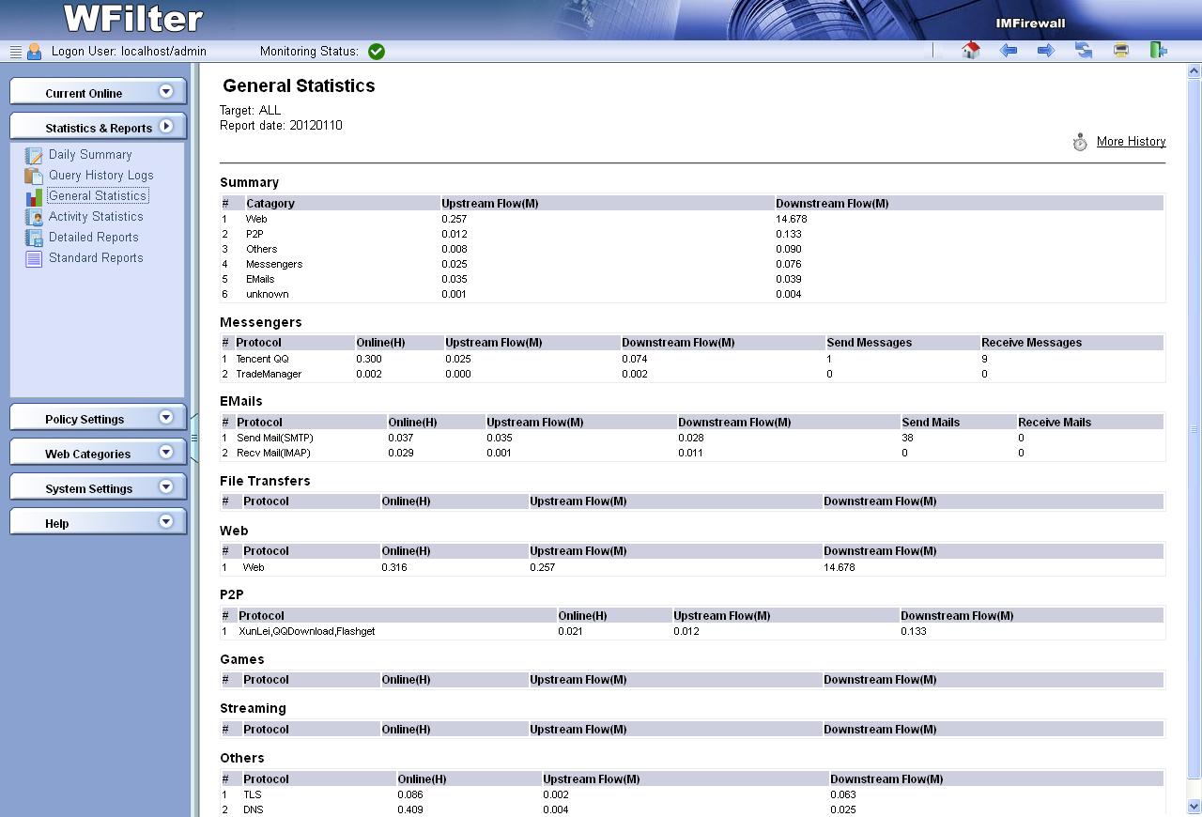This screenshot has width=1202, height=817.
Task: Expand the Web Categories section
Action: click(x=98, y=453)
